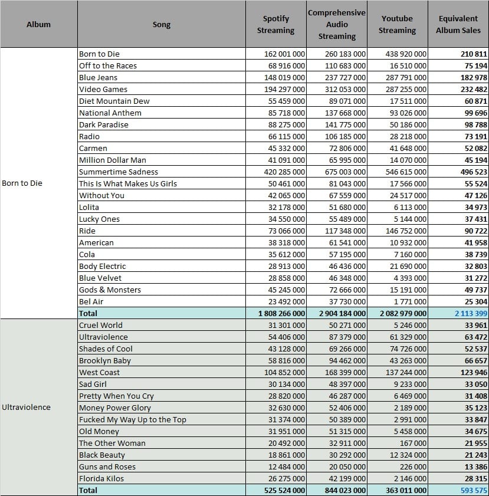Click the Cola song cell
Viewport: 489px width, 496px height.
click(x=161, y=254)
